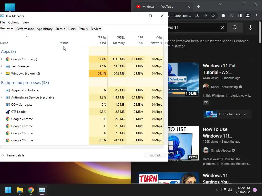Select the Processes tab
This screenshot has height=196, width=262.
[x=7, y=28]
